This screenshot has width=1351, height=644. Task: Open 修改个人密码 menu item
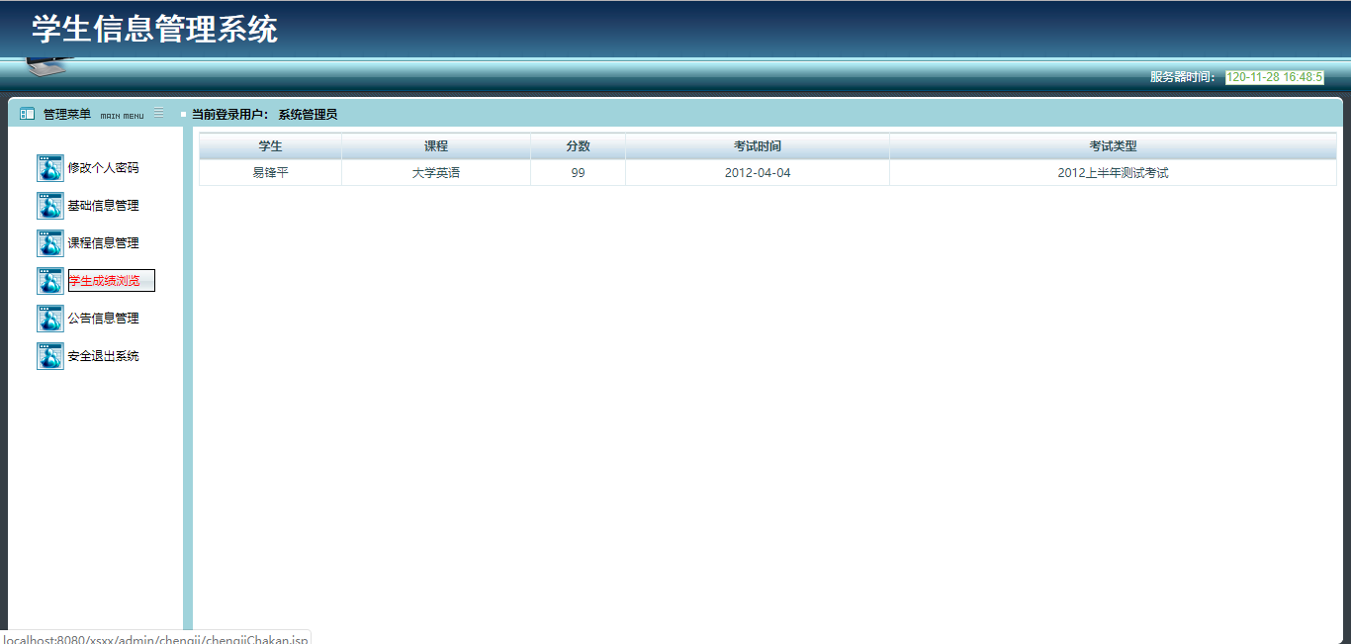[103, 168]
